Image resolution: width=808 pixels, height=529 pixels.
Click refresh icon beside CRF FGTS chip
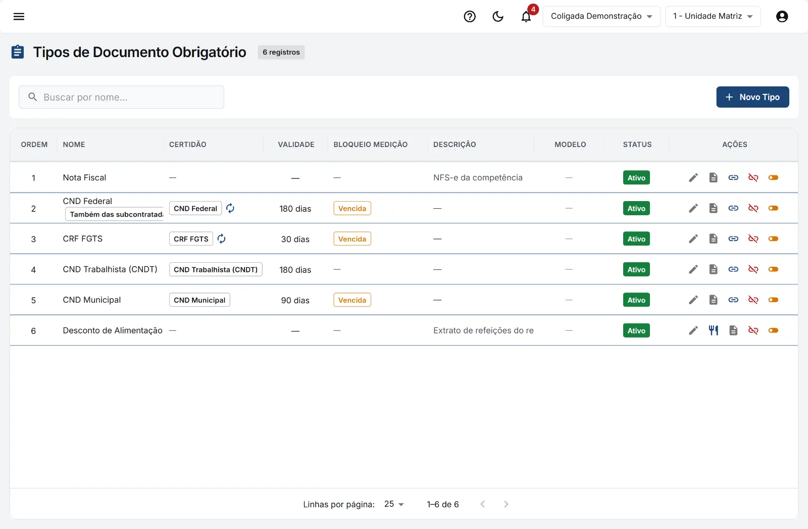click(222, 238)
